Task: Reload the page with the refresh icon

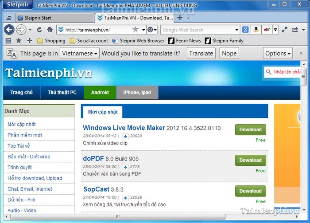Action: pos(39,30)
